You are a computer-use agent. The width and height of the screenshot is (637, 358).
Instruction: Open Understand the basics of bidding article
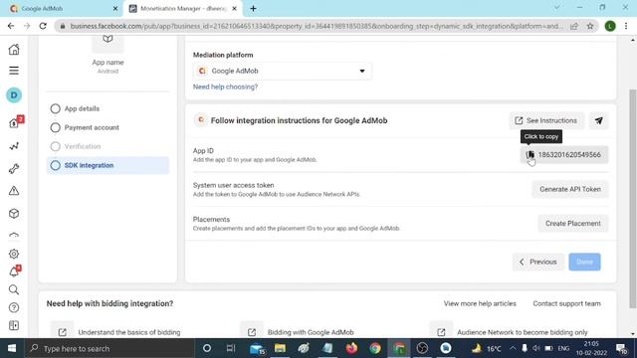click(128, 332)
